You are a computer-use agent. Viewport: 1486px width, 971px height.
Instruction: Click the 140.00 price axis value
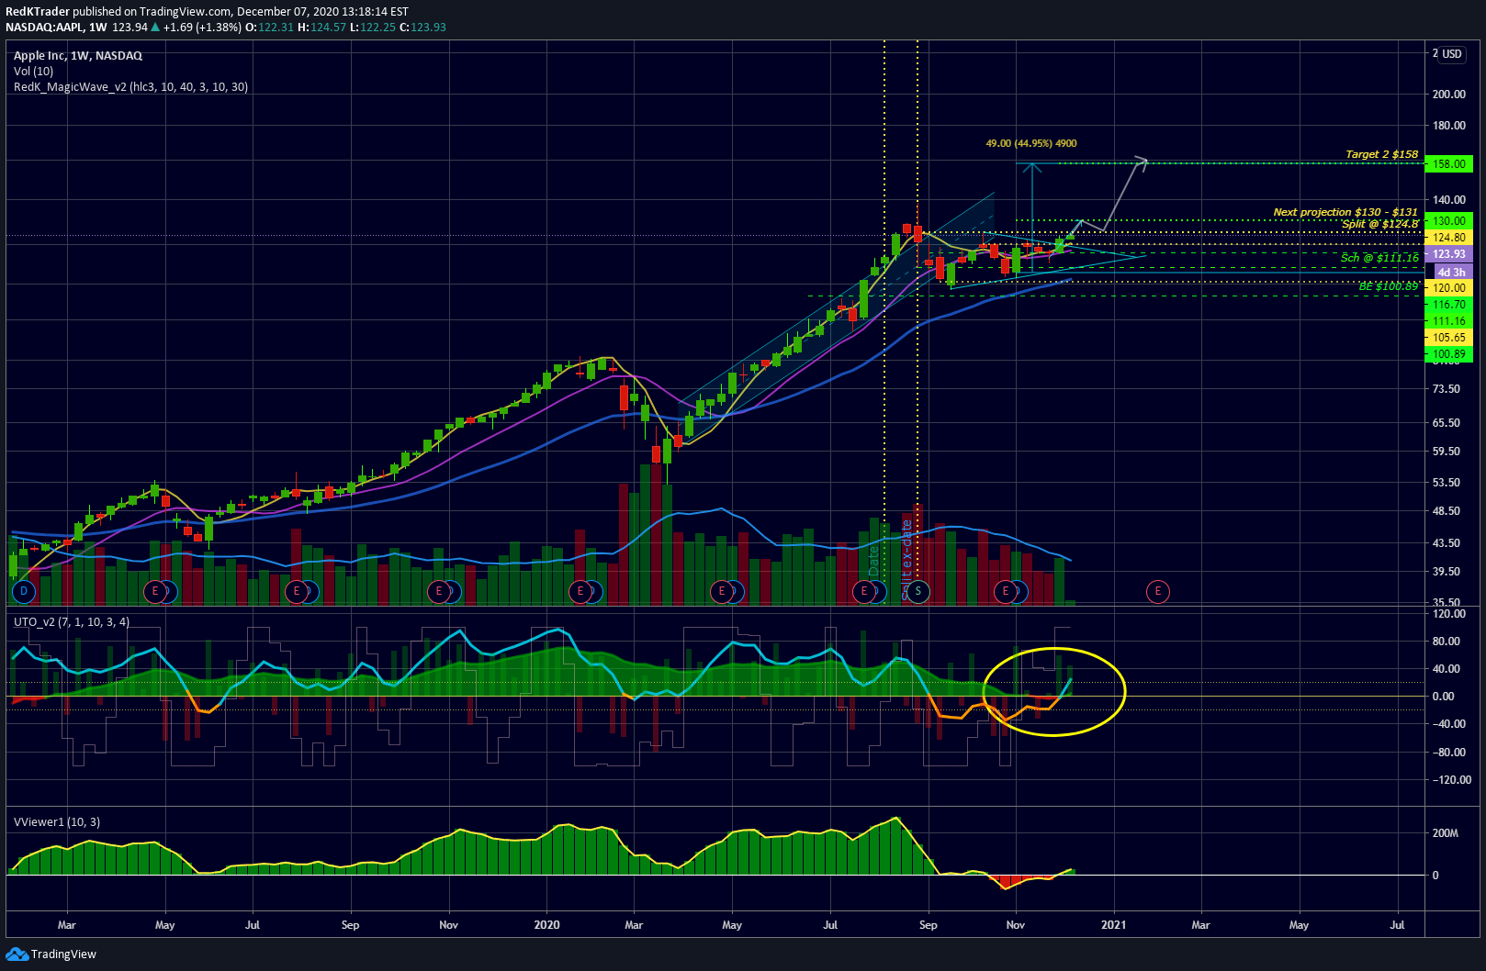click(x=1449, y=200)
